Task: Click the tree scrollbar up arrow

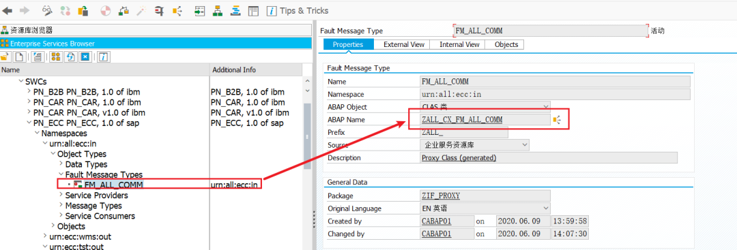Action: [307, 81]
